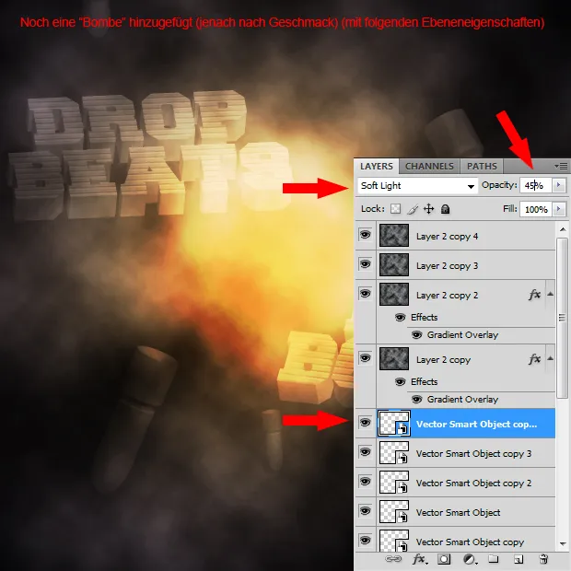Viewport: 571px width, 571px height.
Task: Hide the Layer 2 copy 4 layer
Action: click(x=366, y=237)
